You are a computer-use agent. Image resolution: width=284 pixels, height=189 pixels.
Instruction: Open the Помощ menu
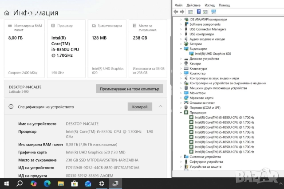click(x=224, y=5)
